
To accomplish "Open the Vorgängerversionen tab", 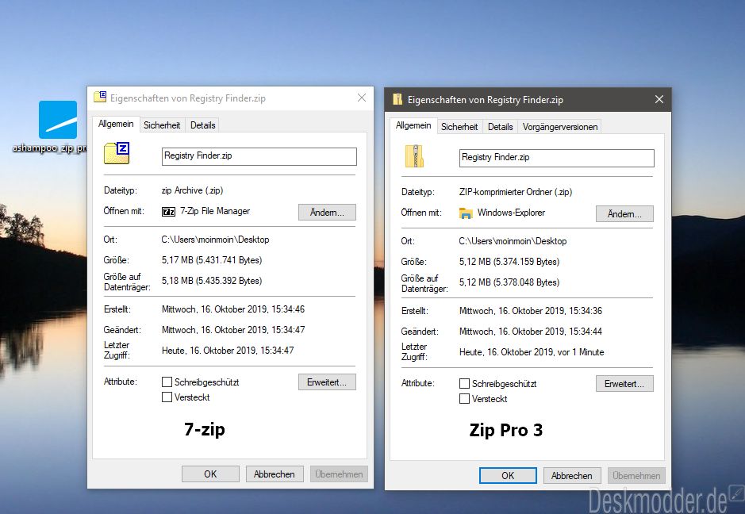I will 560,127.
